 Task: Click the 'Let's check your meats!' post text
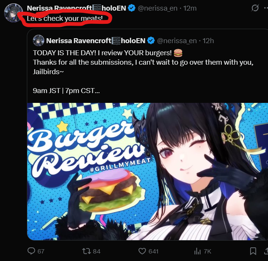(65, 18)
